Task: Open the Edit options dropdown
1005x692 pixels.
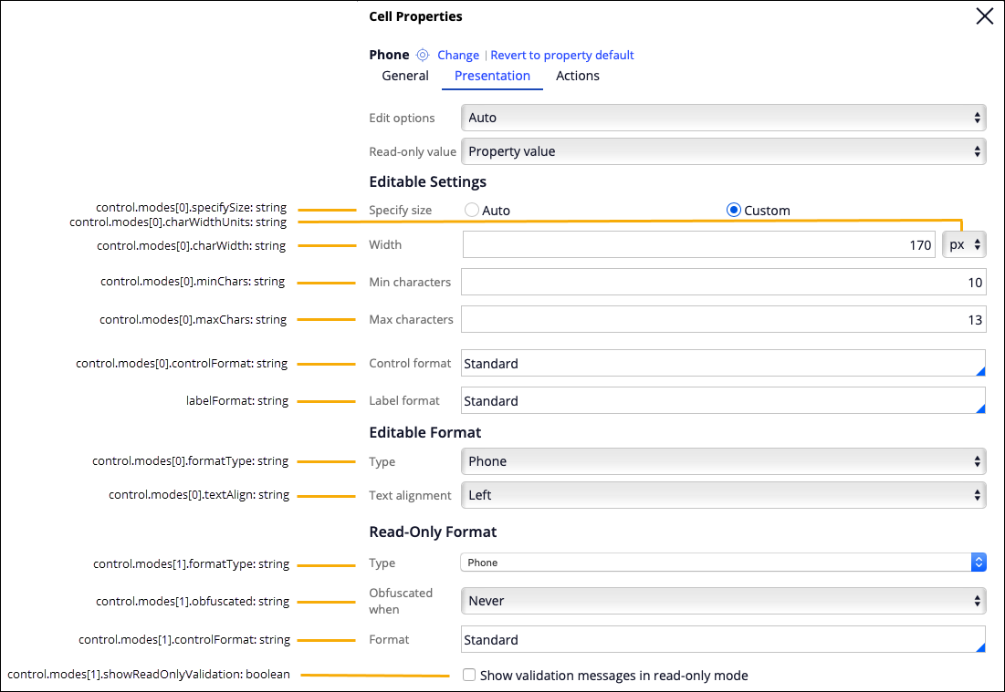Action: point(723,118)
